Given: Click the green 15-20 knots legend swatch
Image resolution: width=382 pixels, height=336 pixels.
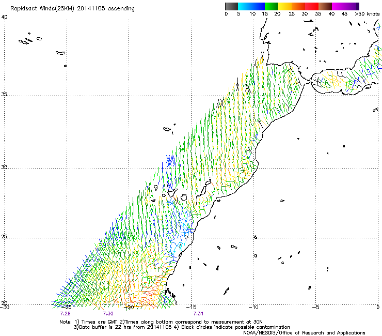Looking at the screenshot, I should (x=272, y=6).
